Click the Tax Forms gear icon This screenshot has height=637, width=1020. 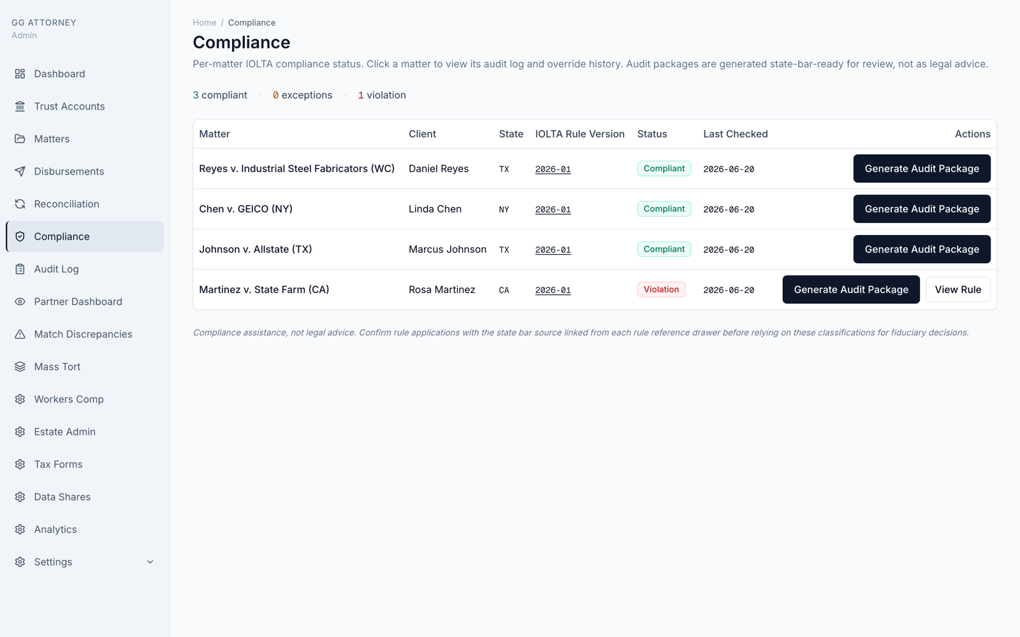point(20,464)
